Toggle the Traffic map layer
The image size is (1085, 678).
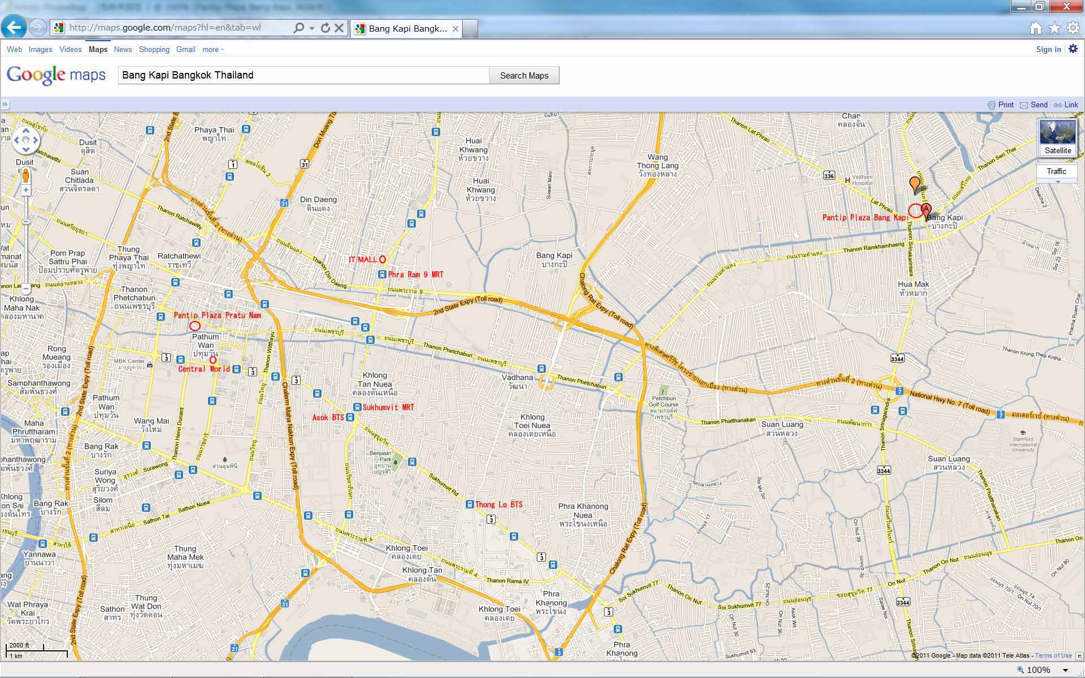pos(1056,171)
